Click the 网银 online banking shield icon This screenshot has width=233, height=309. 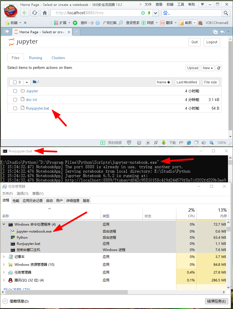143,23
